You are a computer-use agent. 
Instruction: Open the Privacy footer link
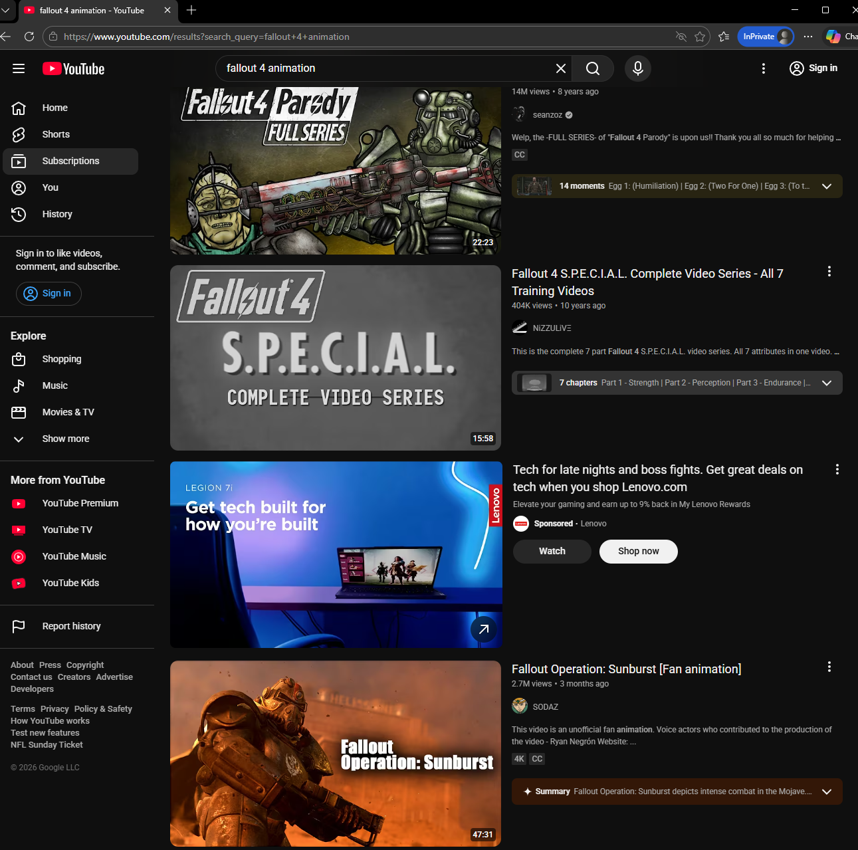[54, 709]
